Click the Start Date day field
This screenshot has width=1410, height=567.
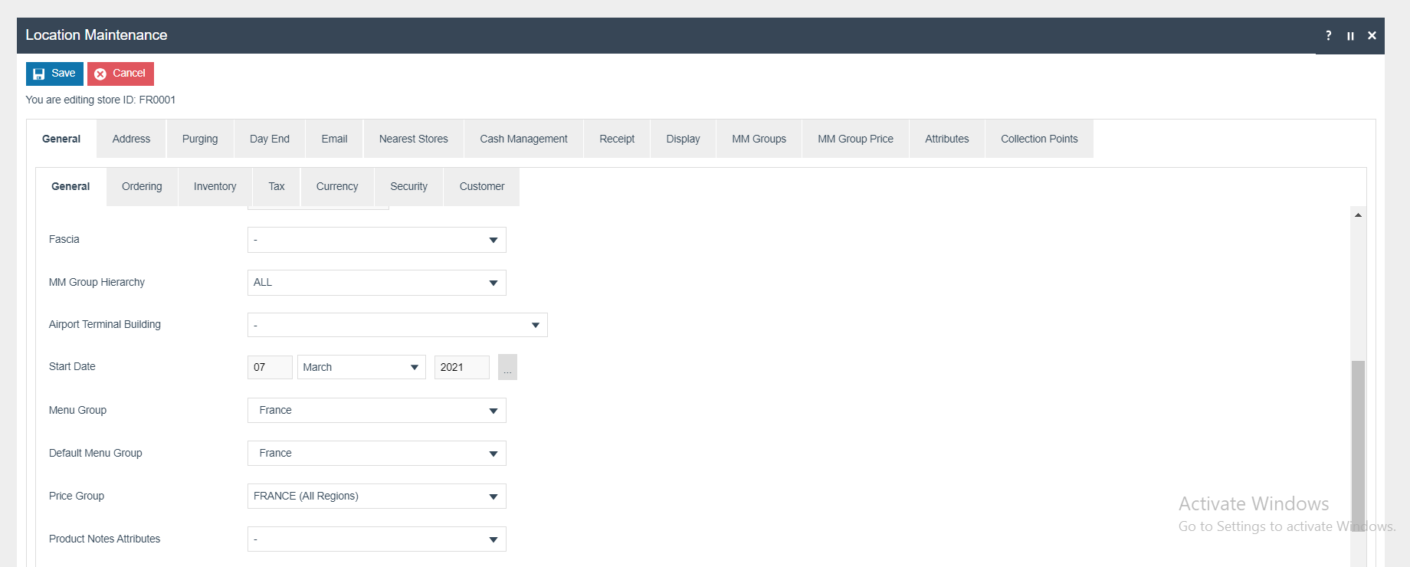click(x=269, y=367)
